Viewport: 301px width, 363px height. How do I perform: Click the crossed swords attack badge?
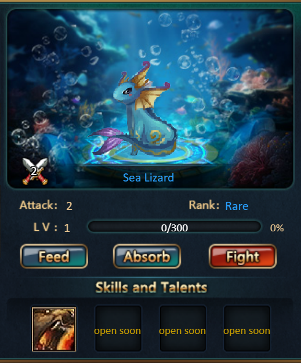pos(35,171)
